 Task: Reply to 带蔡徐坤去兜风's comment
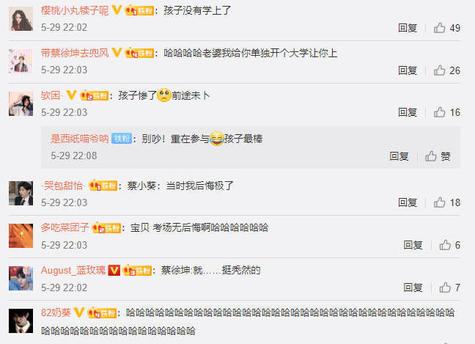click(408, 70)
